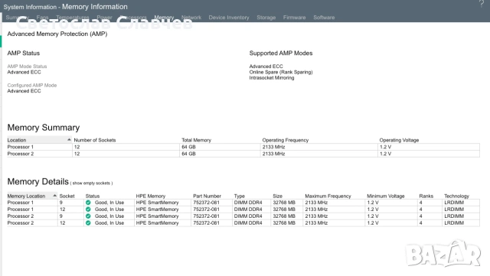Click Operating Voltage column header
This screenshot has width=490, height=276.
(x=399, y=140)
